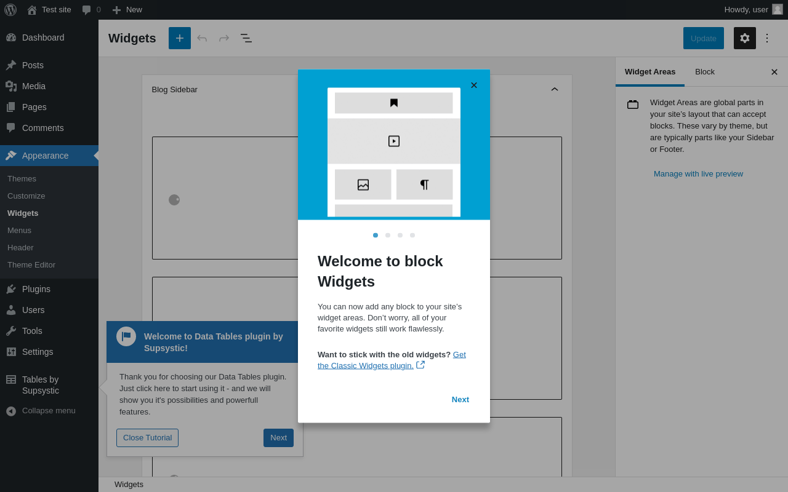The height and width of the screenshot is (492, 788).
Task: Click the Update button
Action: tap(704, 38)
